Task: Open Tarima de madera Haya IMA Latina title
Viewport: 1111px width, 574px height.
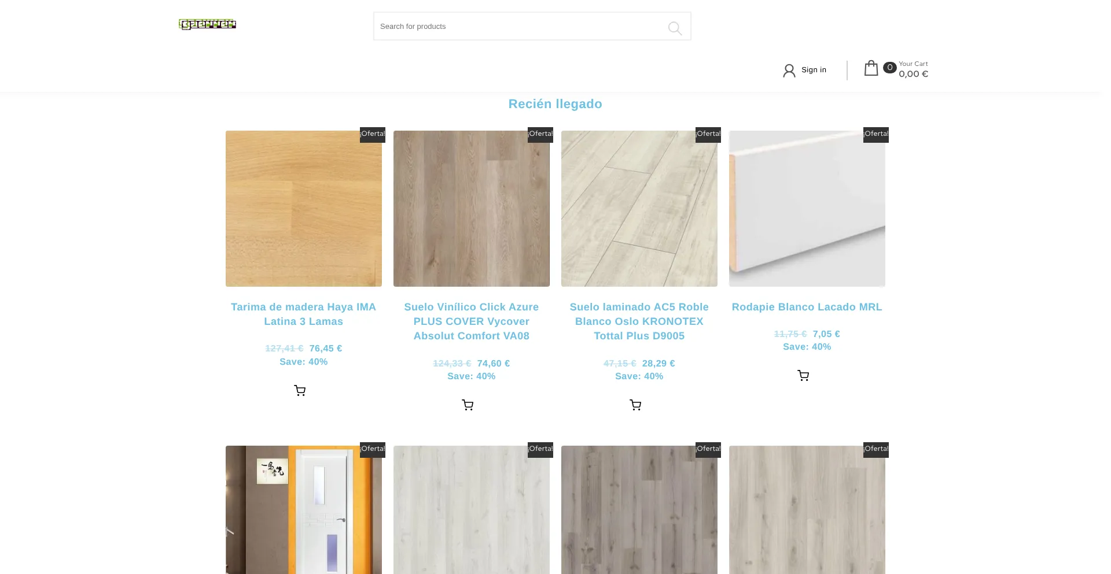Action: (304, 314)
